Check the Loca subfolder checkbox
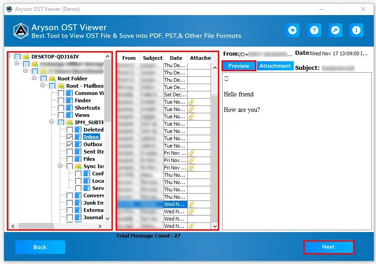The height and width of the screenshot is (264, 376). pos(79,181)
